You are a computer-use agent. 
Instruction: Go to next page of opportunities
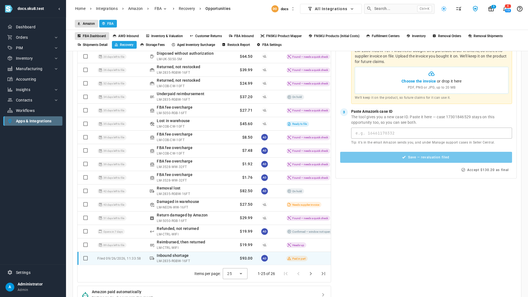click(311, 274)
